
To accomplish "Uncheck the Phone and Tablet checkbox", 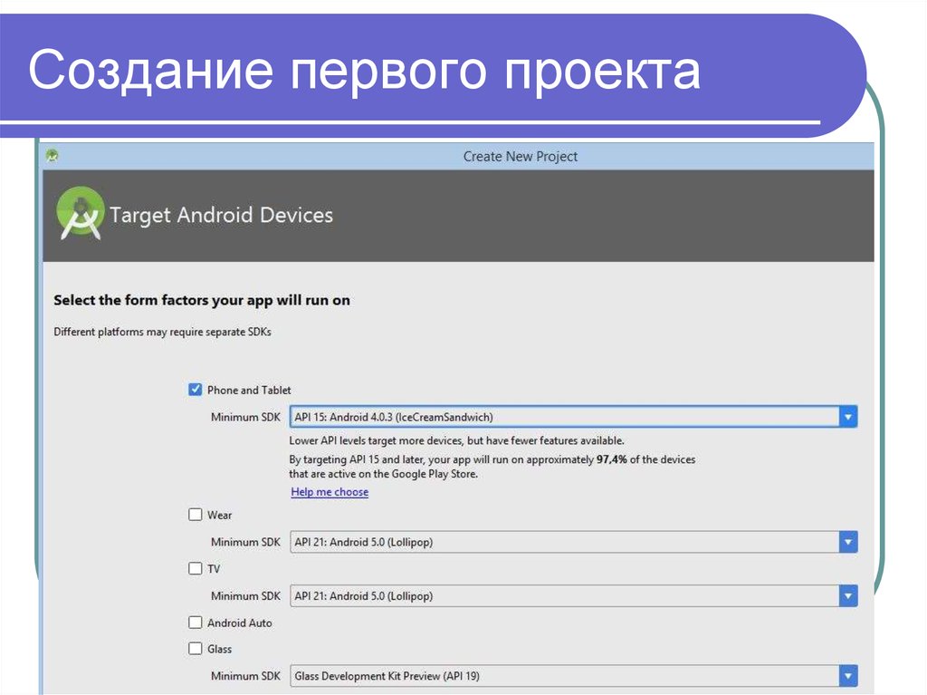I will [196, 390].
